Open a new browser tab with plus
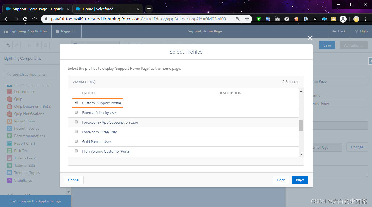Viewport: 372px width, 207px height. [149, 9]
